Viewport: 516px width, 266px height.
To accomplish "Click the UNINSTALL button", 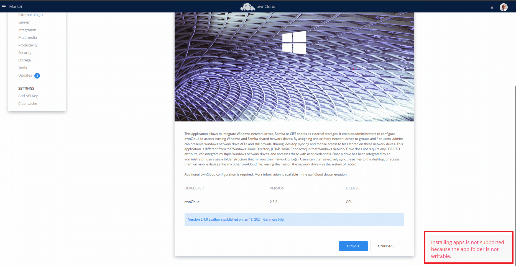I will pos(387,246).
